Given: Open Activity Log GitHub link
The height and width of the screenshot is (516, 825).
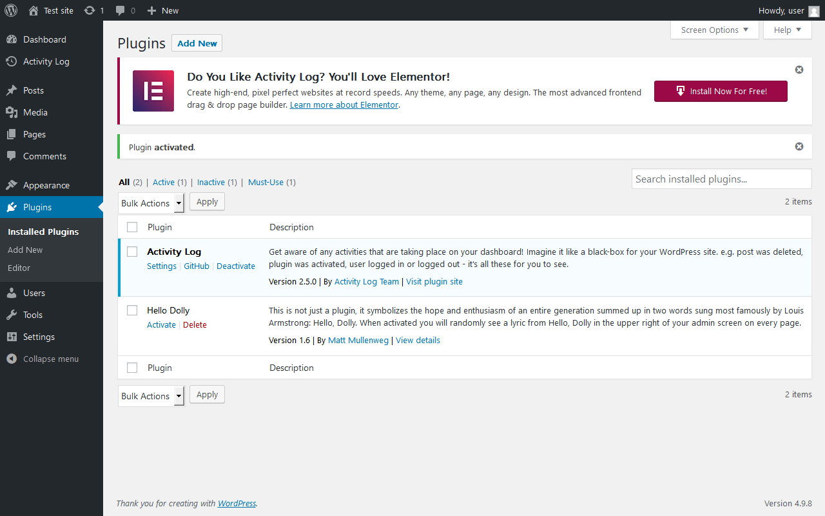Looking at the screenshot, I should click(197, 266).
